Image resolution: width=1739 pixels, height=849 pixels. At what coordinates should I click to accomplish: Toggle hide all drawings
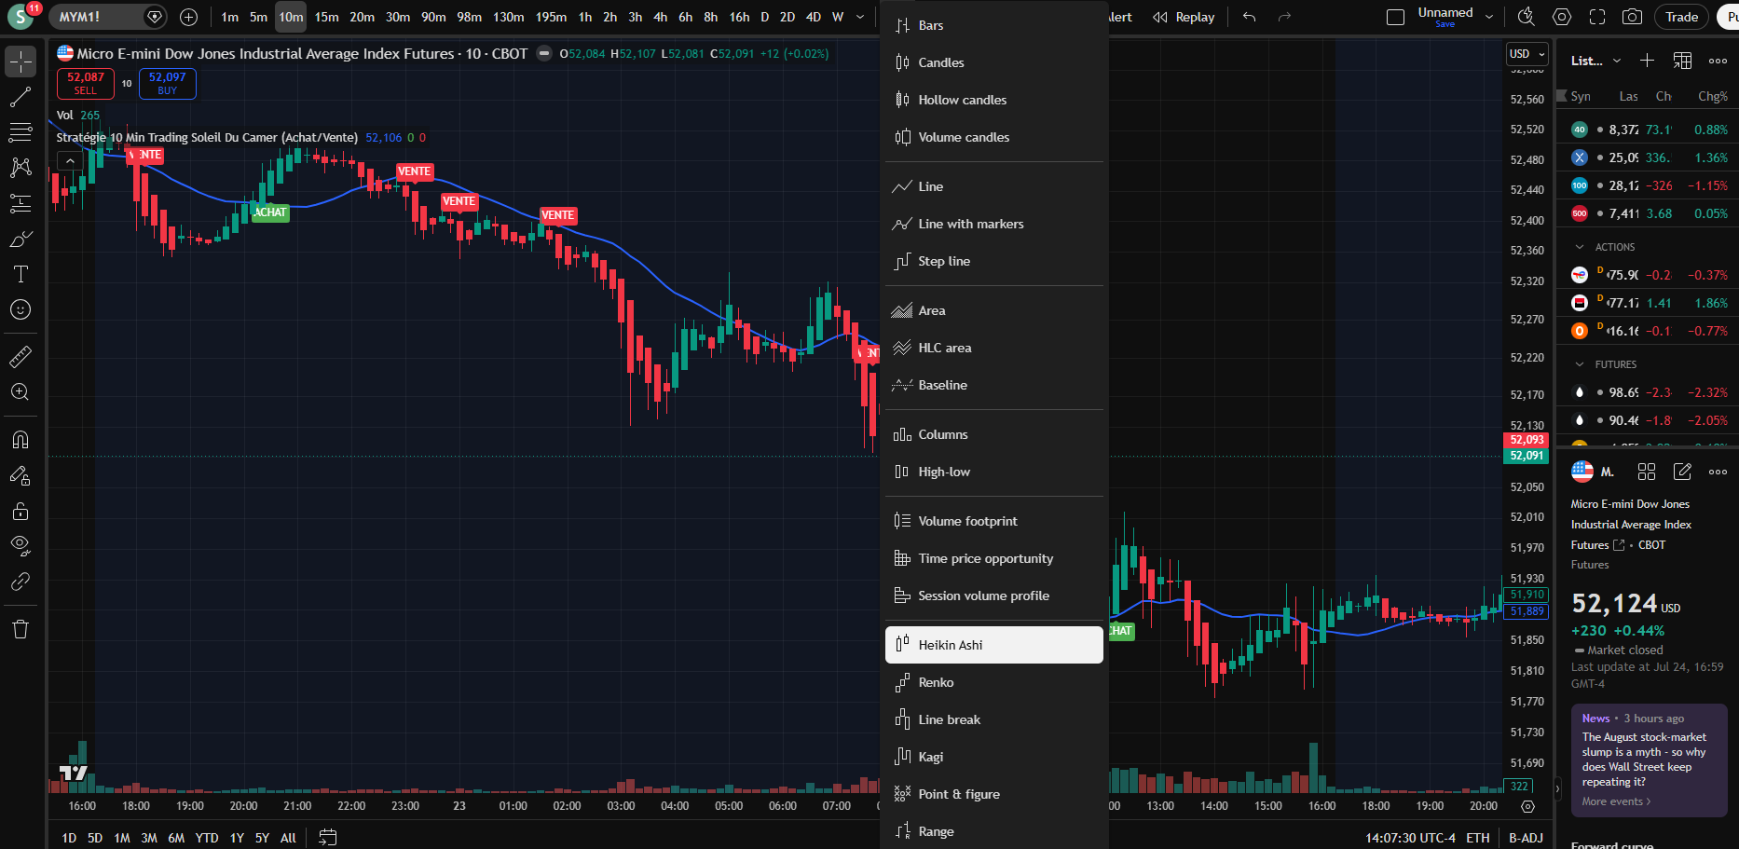[21, 546]
